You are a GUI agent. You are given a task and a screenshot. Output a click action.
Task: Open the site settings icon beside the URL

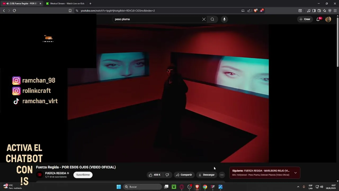coord(77,11)
